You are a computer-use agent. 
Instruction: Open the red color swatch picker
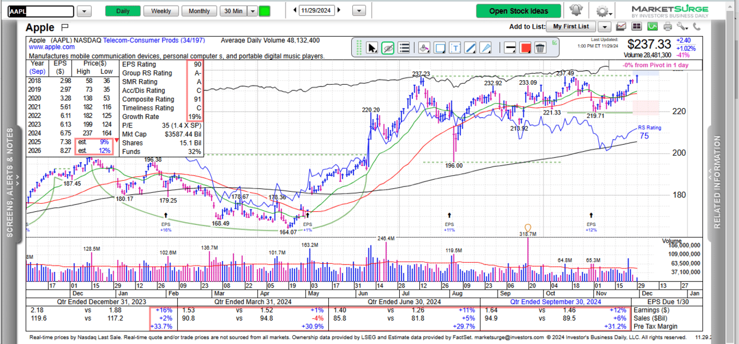[525, 48]
